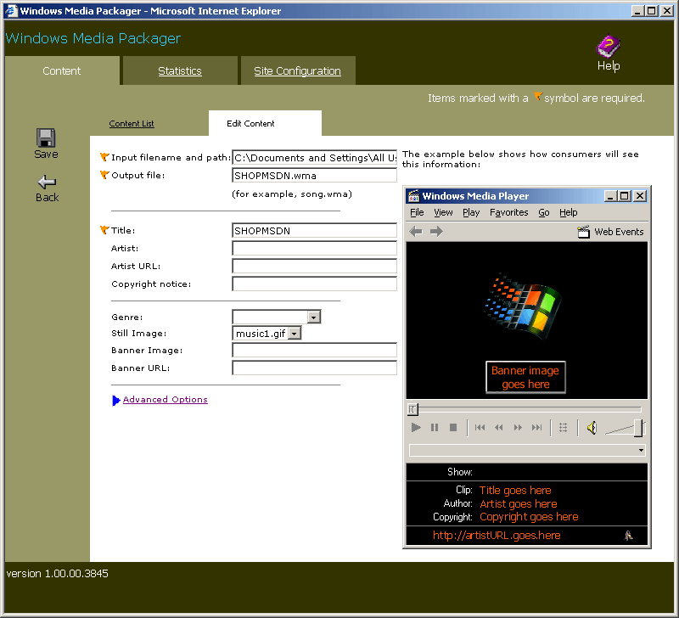Image resolution: width=679 pixels, height=618 pixels.
Task: Click the skip to next track icon
Action: (537, 428)
